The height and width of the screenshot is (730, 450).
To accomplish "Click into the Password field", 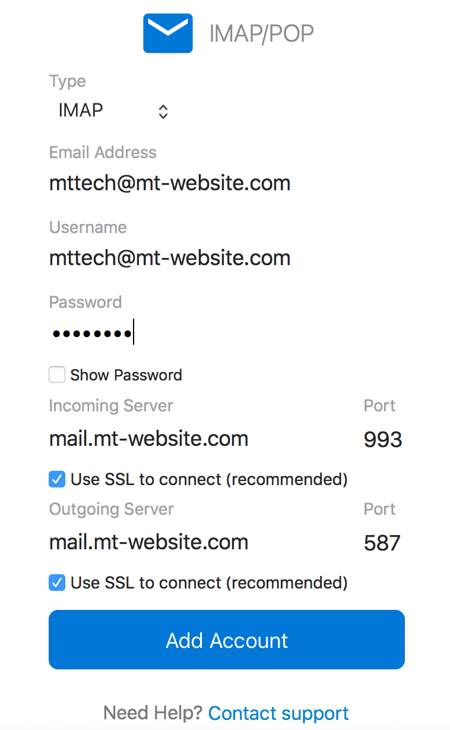I will point(178,333).
